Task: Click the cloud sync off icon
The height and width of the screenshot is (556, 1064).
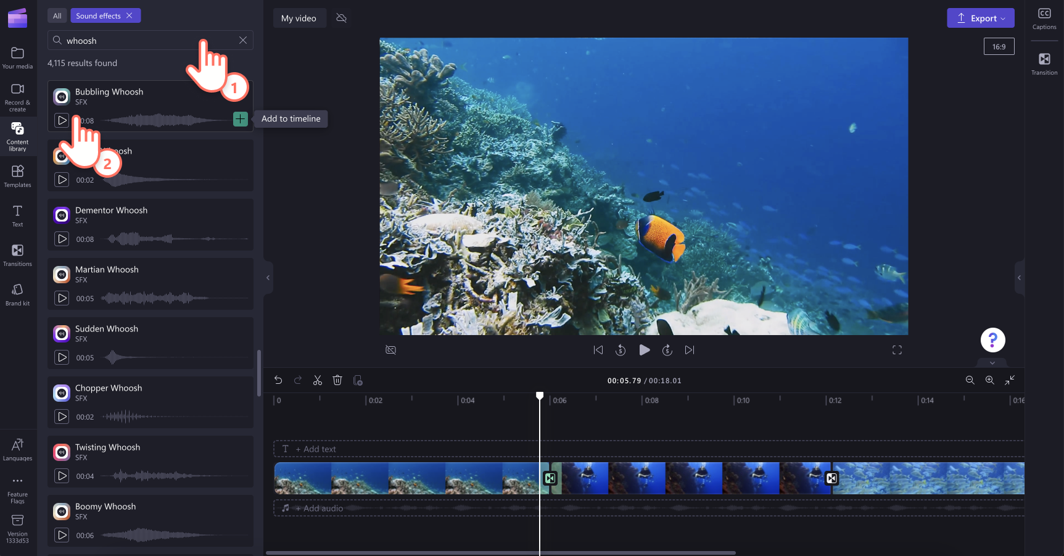Action: [x=341, y=18]
